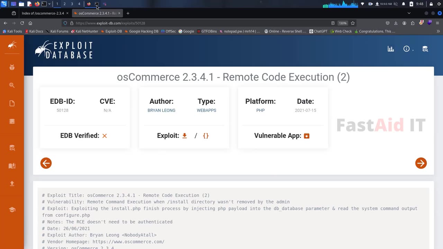Click the date 2021-07-15
The image size is (443, 249).
coord(305,110)
